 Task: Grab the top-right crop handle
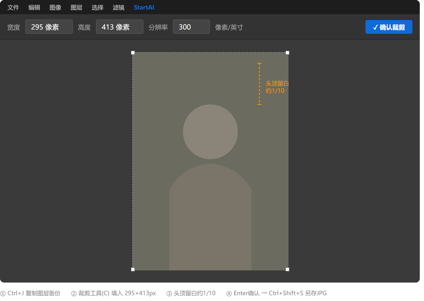pyautogui.click(x=287, y=53)
